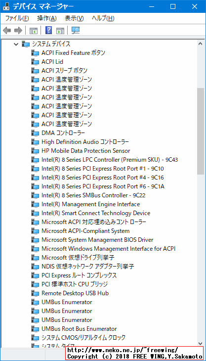The height and width of the screenshot is (361, 206).
Task: Click icon beside Microsoft System Management BIOS Driver
Action: tap(35, 240)
